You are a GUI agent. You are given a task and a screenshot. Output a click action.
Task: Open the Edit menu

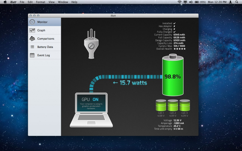coord(30,2)
